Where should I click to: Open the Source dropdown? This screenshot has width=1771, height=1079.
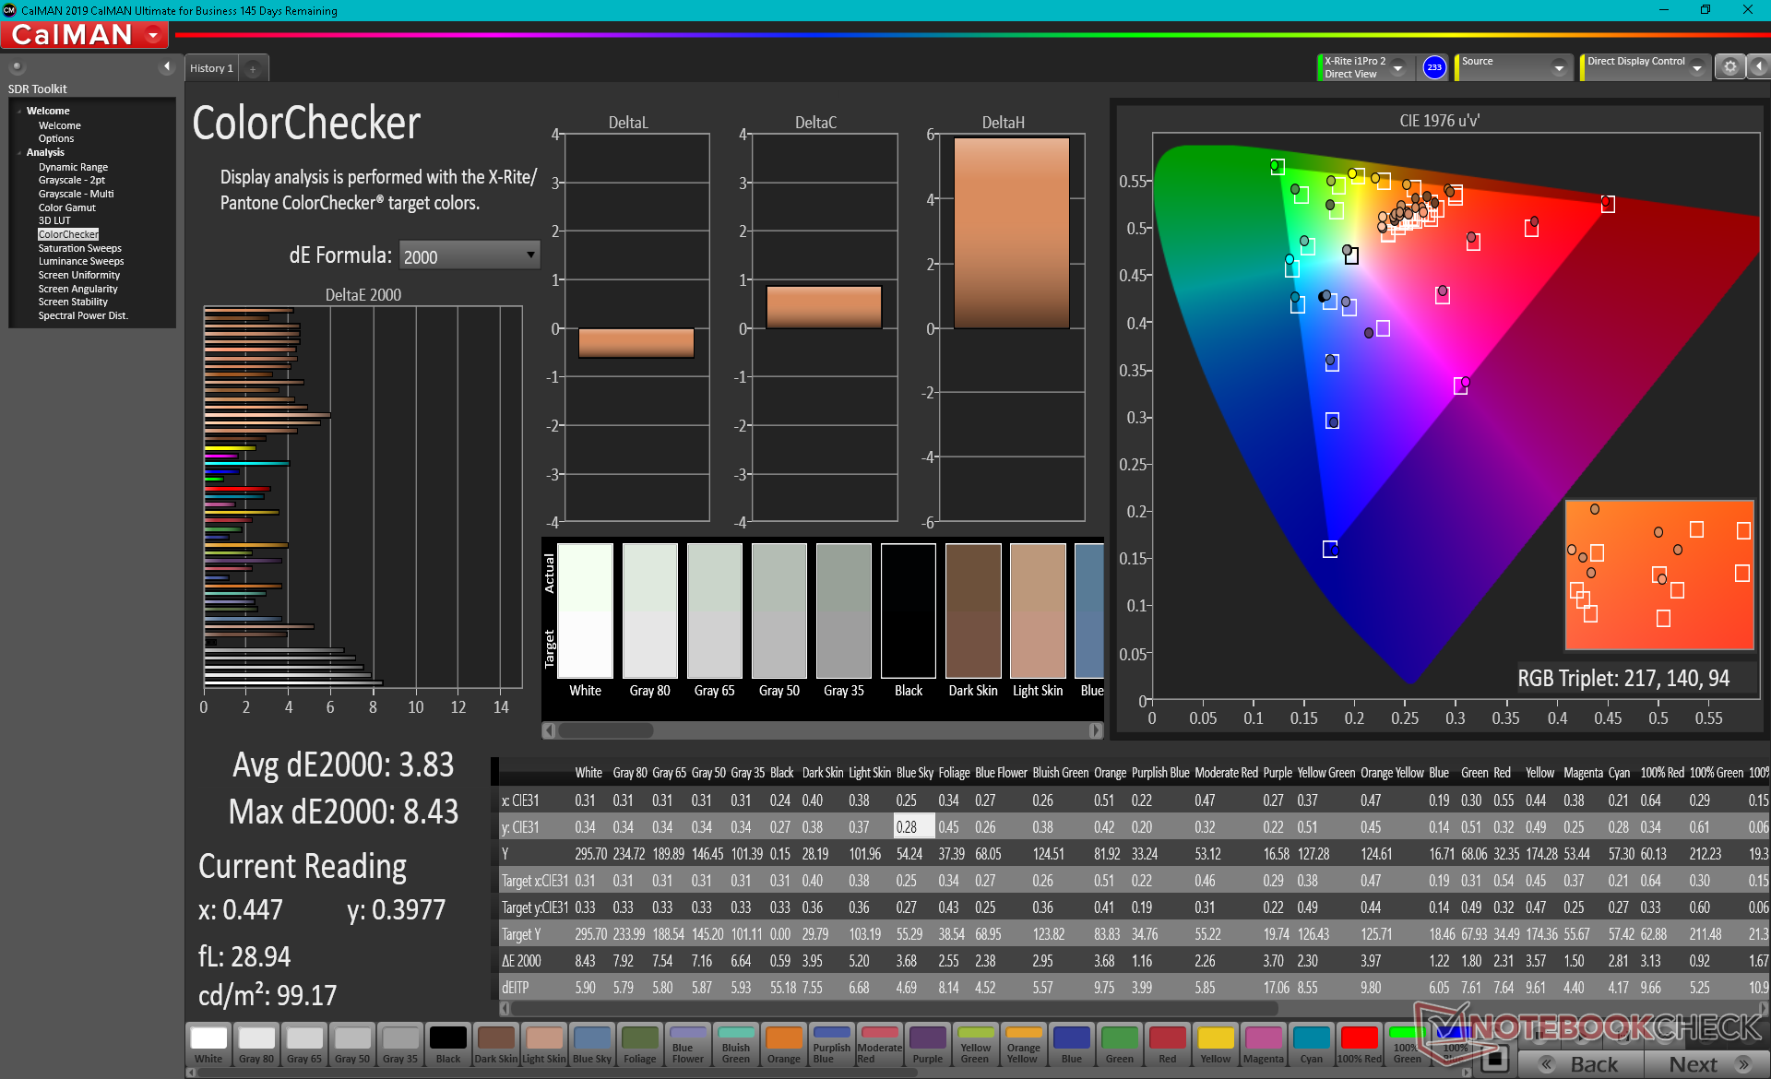[x=1558, y=67]
